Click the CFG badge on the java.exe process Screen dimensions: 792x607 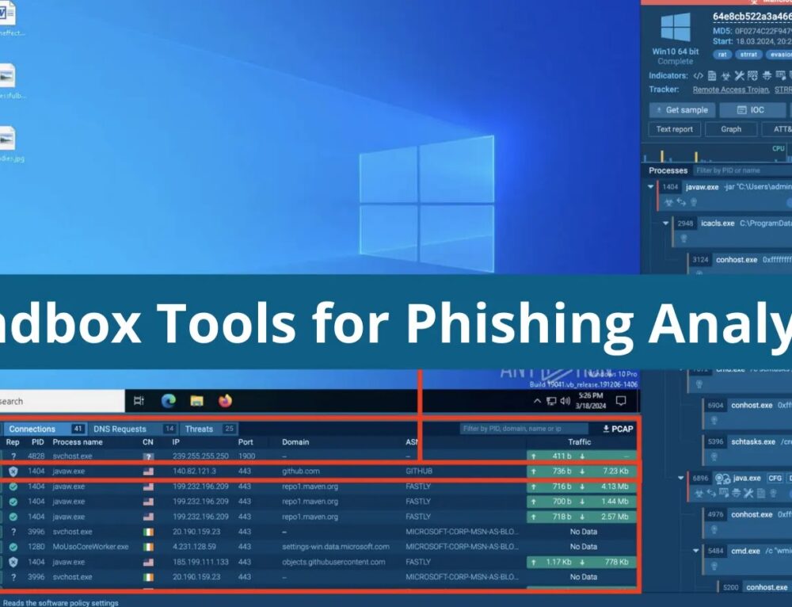coord(774,478)
